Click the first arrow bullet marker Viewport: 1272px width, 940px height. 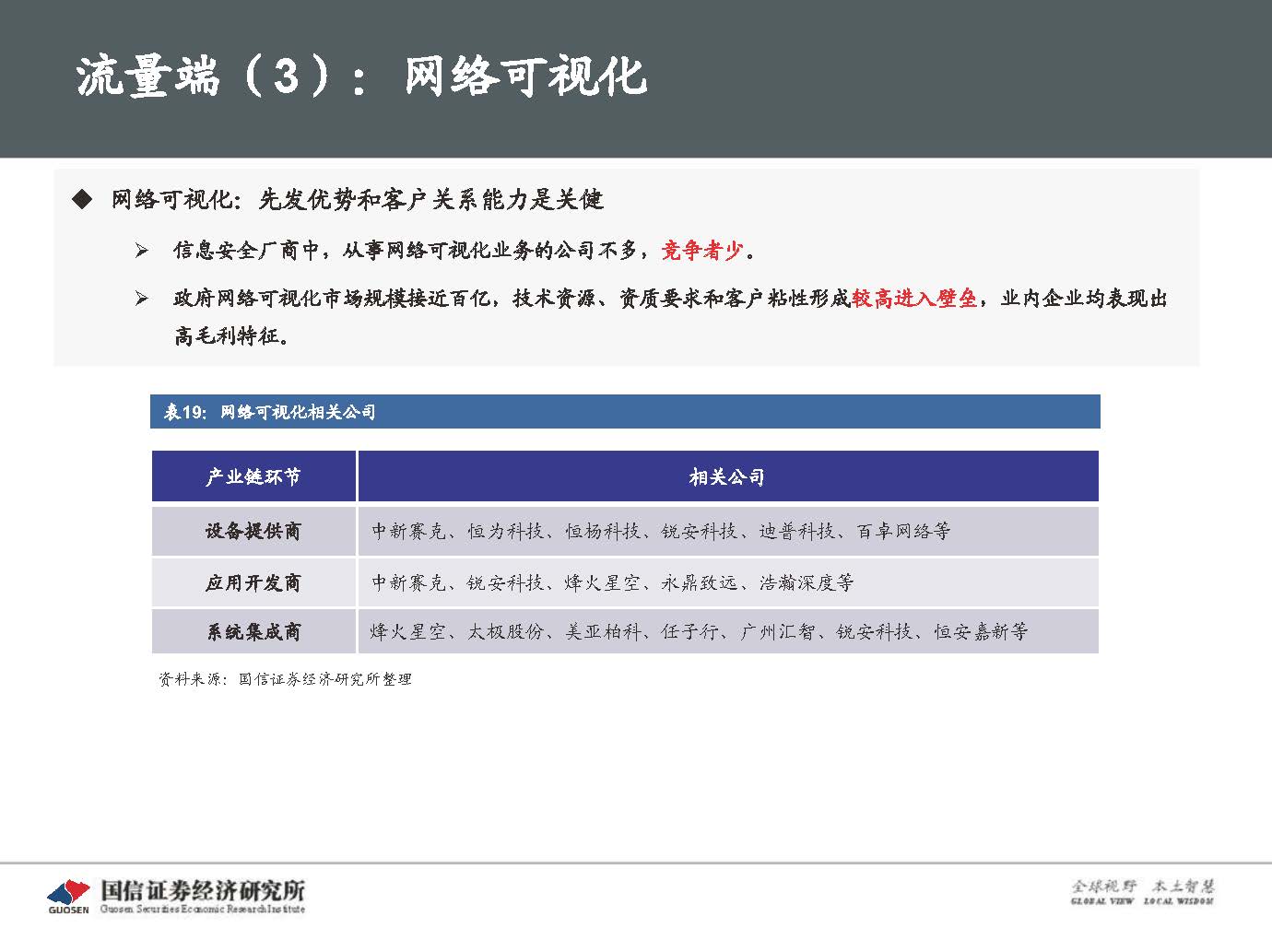pos(140,247)
